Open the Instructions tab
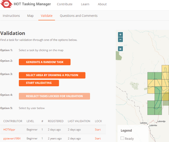Screen dimensions: 169x142 click(x=11, y=16)
